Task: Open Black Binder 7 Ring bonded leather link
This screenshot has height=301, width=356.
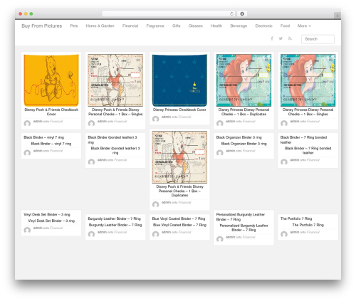Action: pyautogui.click(x=308, y=150)
